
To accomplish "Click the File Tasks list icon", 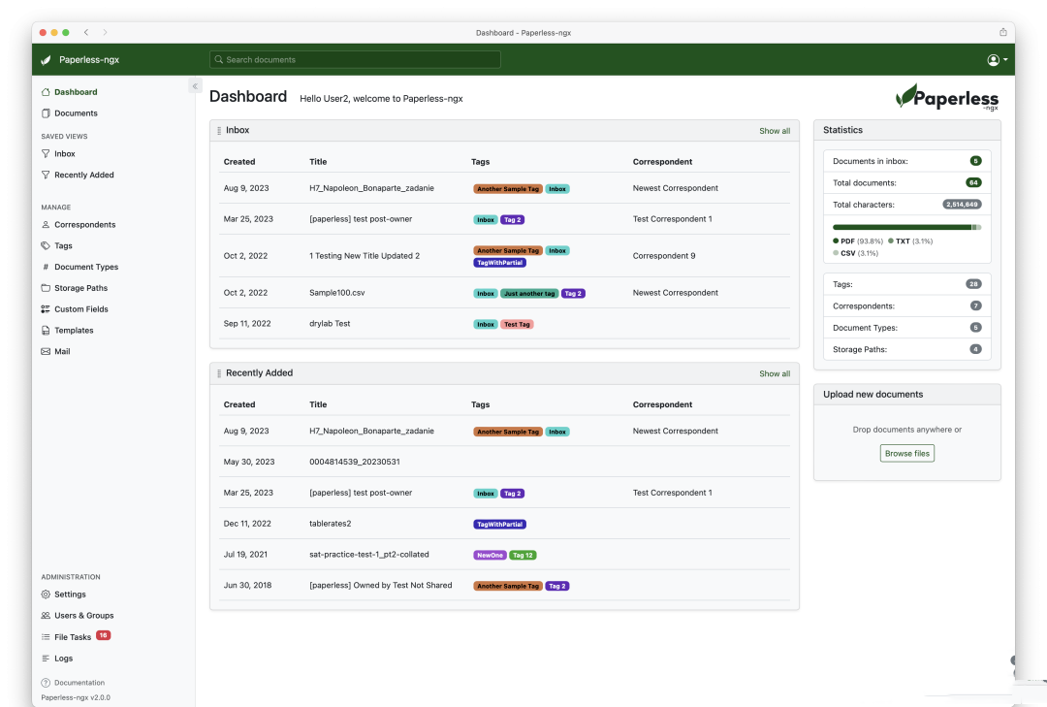I will click(x=46, y=637).
